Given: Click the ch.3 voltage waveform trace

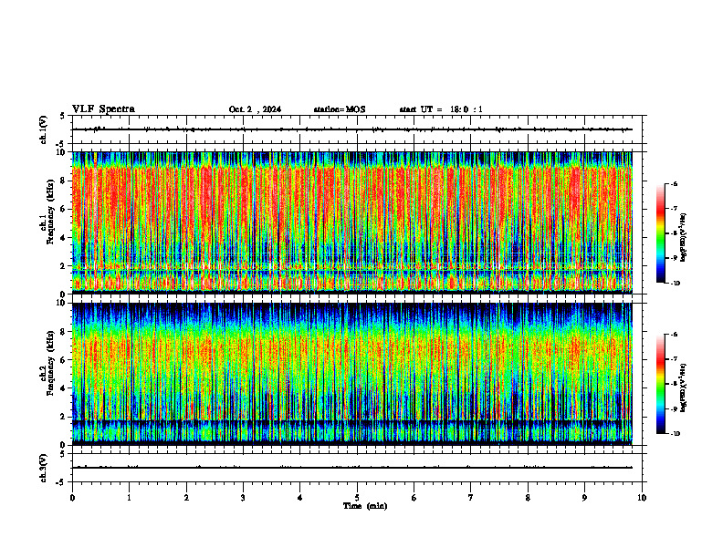Looking at the screenshot, I should point(352,468).
